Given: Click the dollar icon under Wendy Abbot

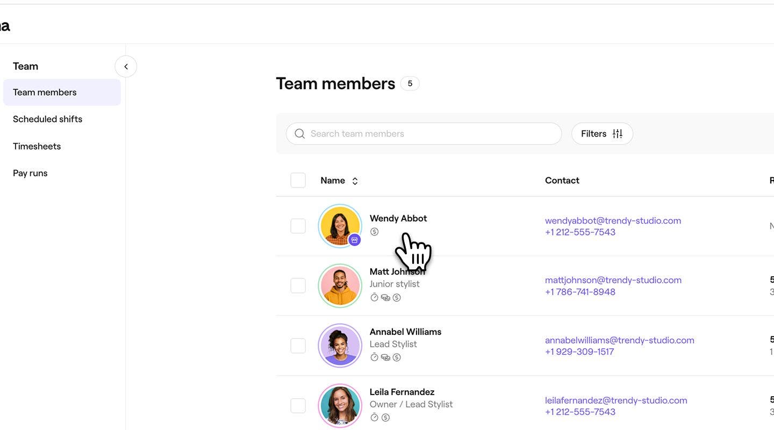Looking at the screenshot, I should click(x=374, y=232).
